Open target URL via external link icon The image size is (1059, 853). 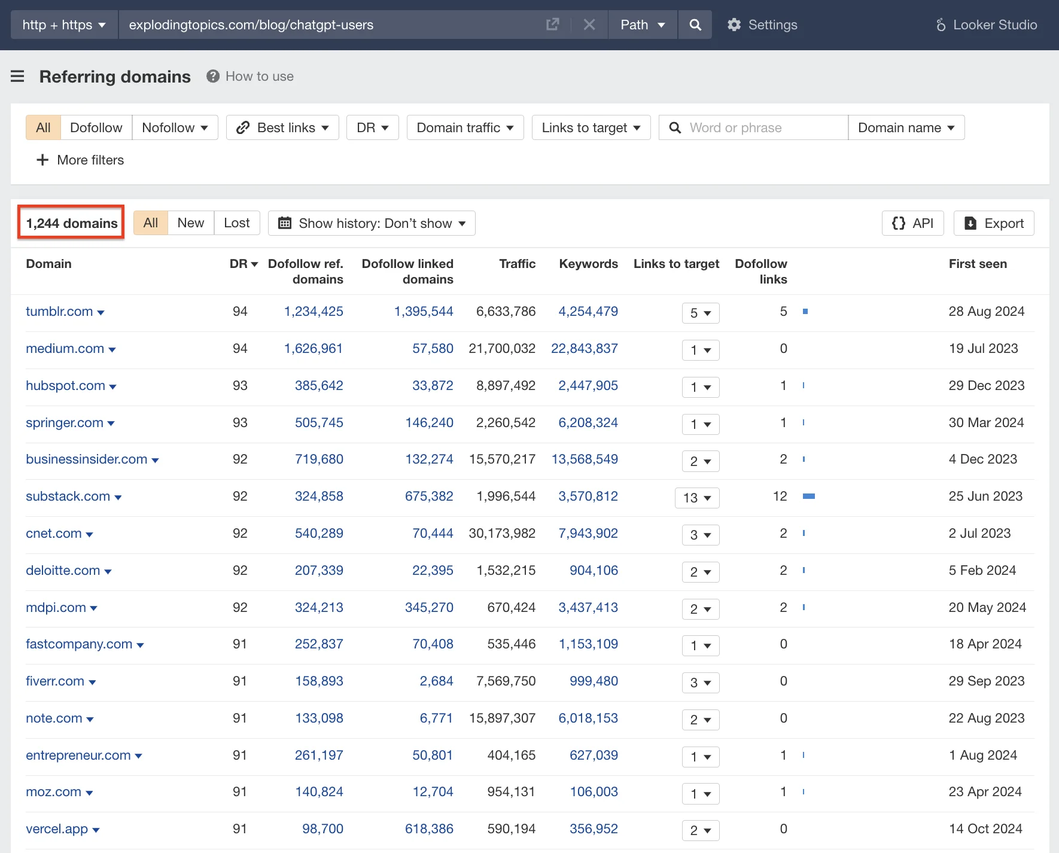coord(552,25)
